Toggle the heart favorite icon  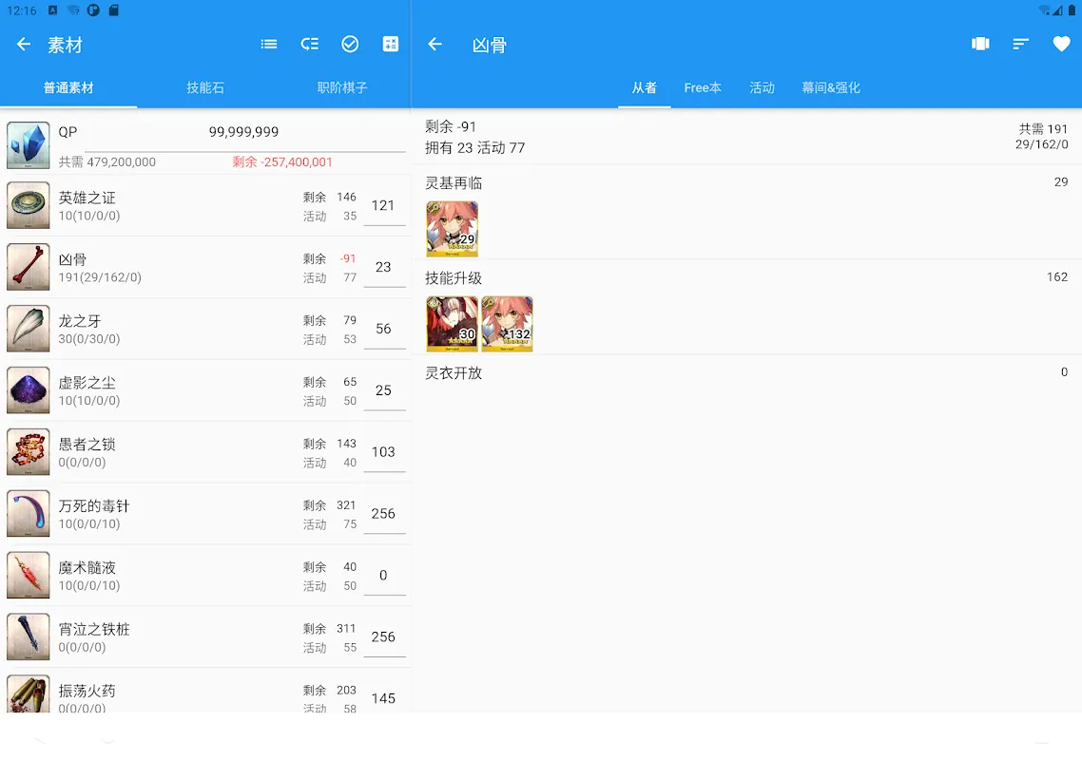(x=1061, y=45)
